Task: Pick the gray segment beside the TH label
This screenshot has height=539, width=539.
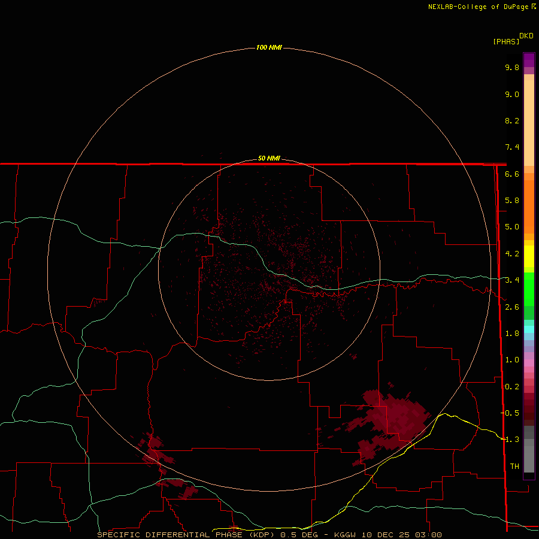Action: 529,461
